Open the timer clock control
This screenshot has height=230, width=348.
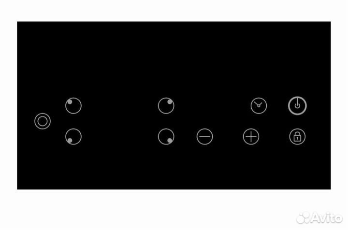click(x=259, y=105)
